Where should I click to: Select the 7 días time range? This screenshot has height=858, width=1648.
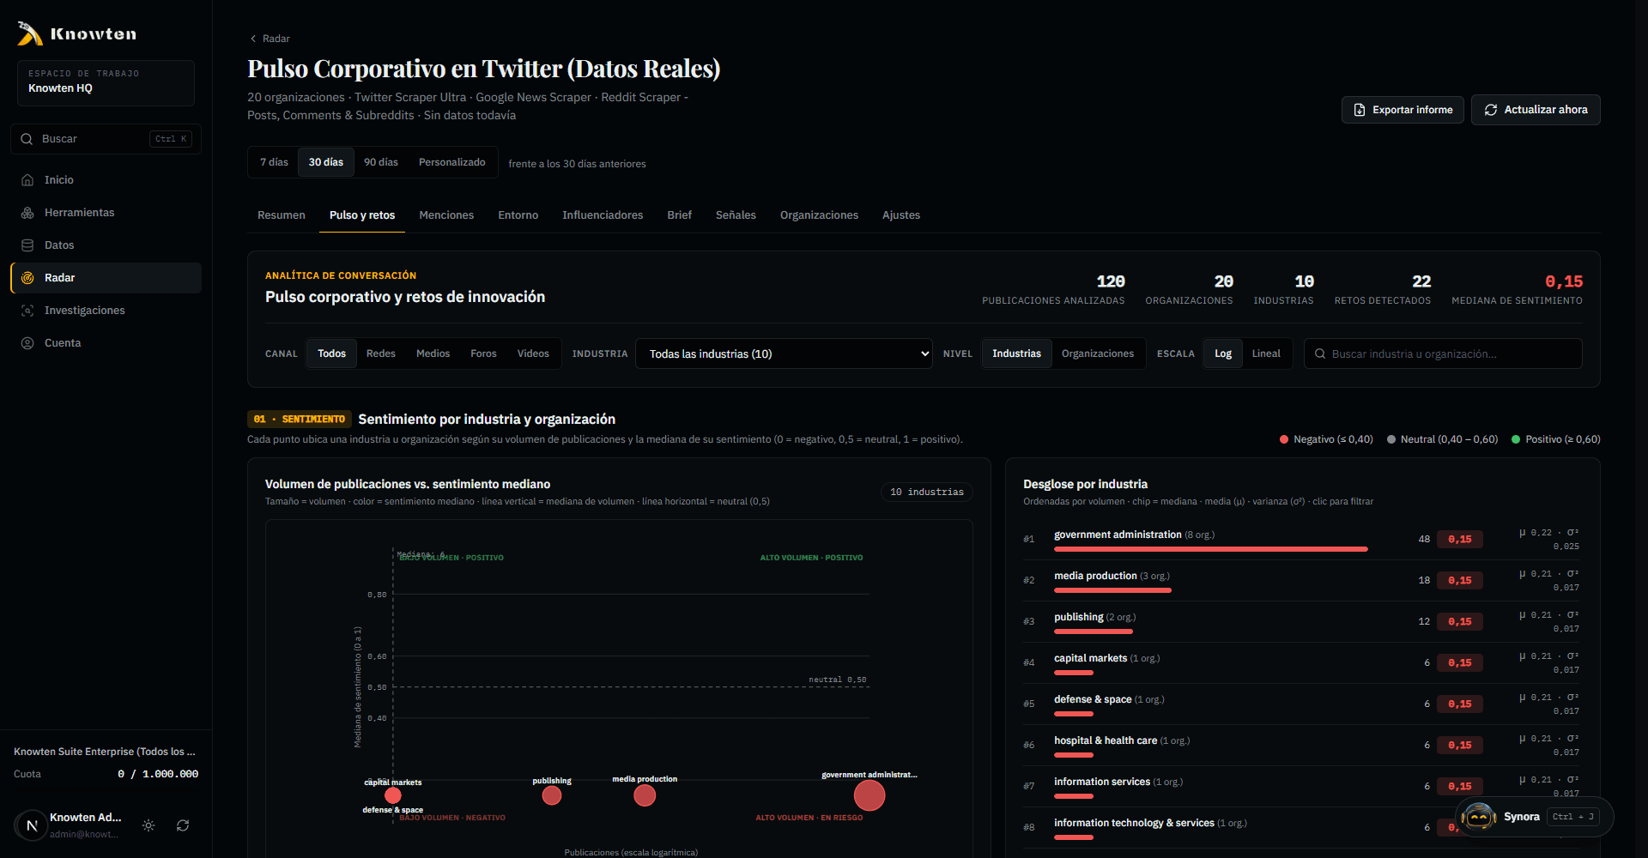click(275, 162)
